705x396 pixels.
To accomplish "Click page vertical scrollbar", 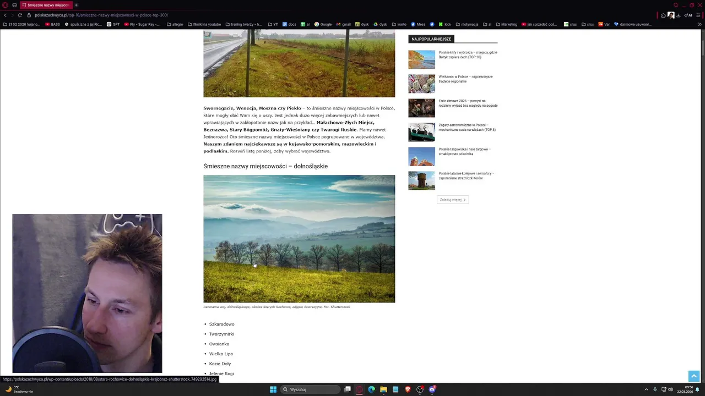I will (x=703, y=206).
